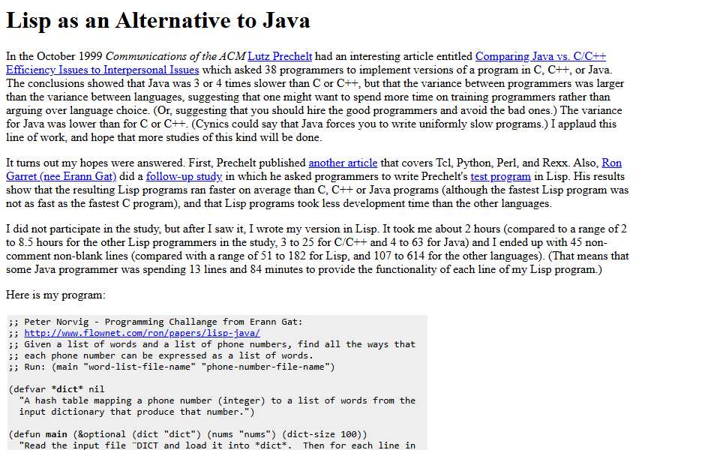Click the italic "Communications of the ACM" text

(x=175, y=56)
